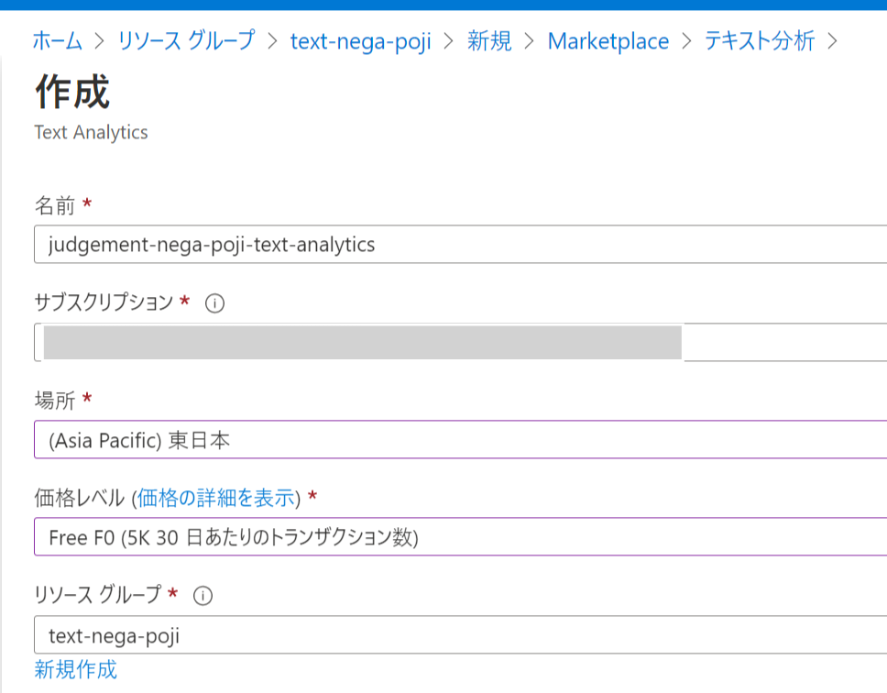Open the 価格レベル Free F0 dropdown
The image size is (887, 693).
(461, 537)
